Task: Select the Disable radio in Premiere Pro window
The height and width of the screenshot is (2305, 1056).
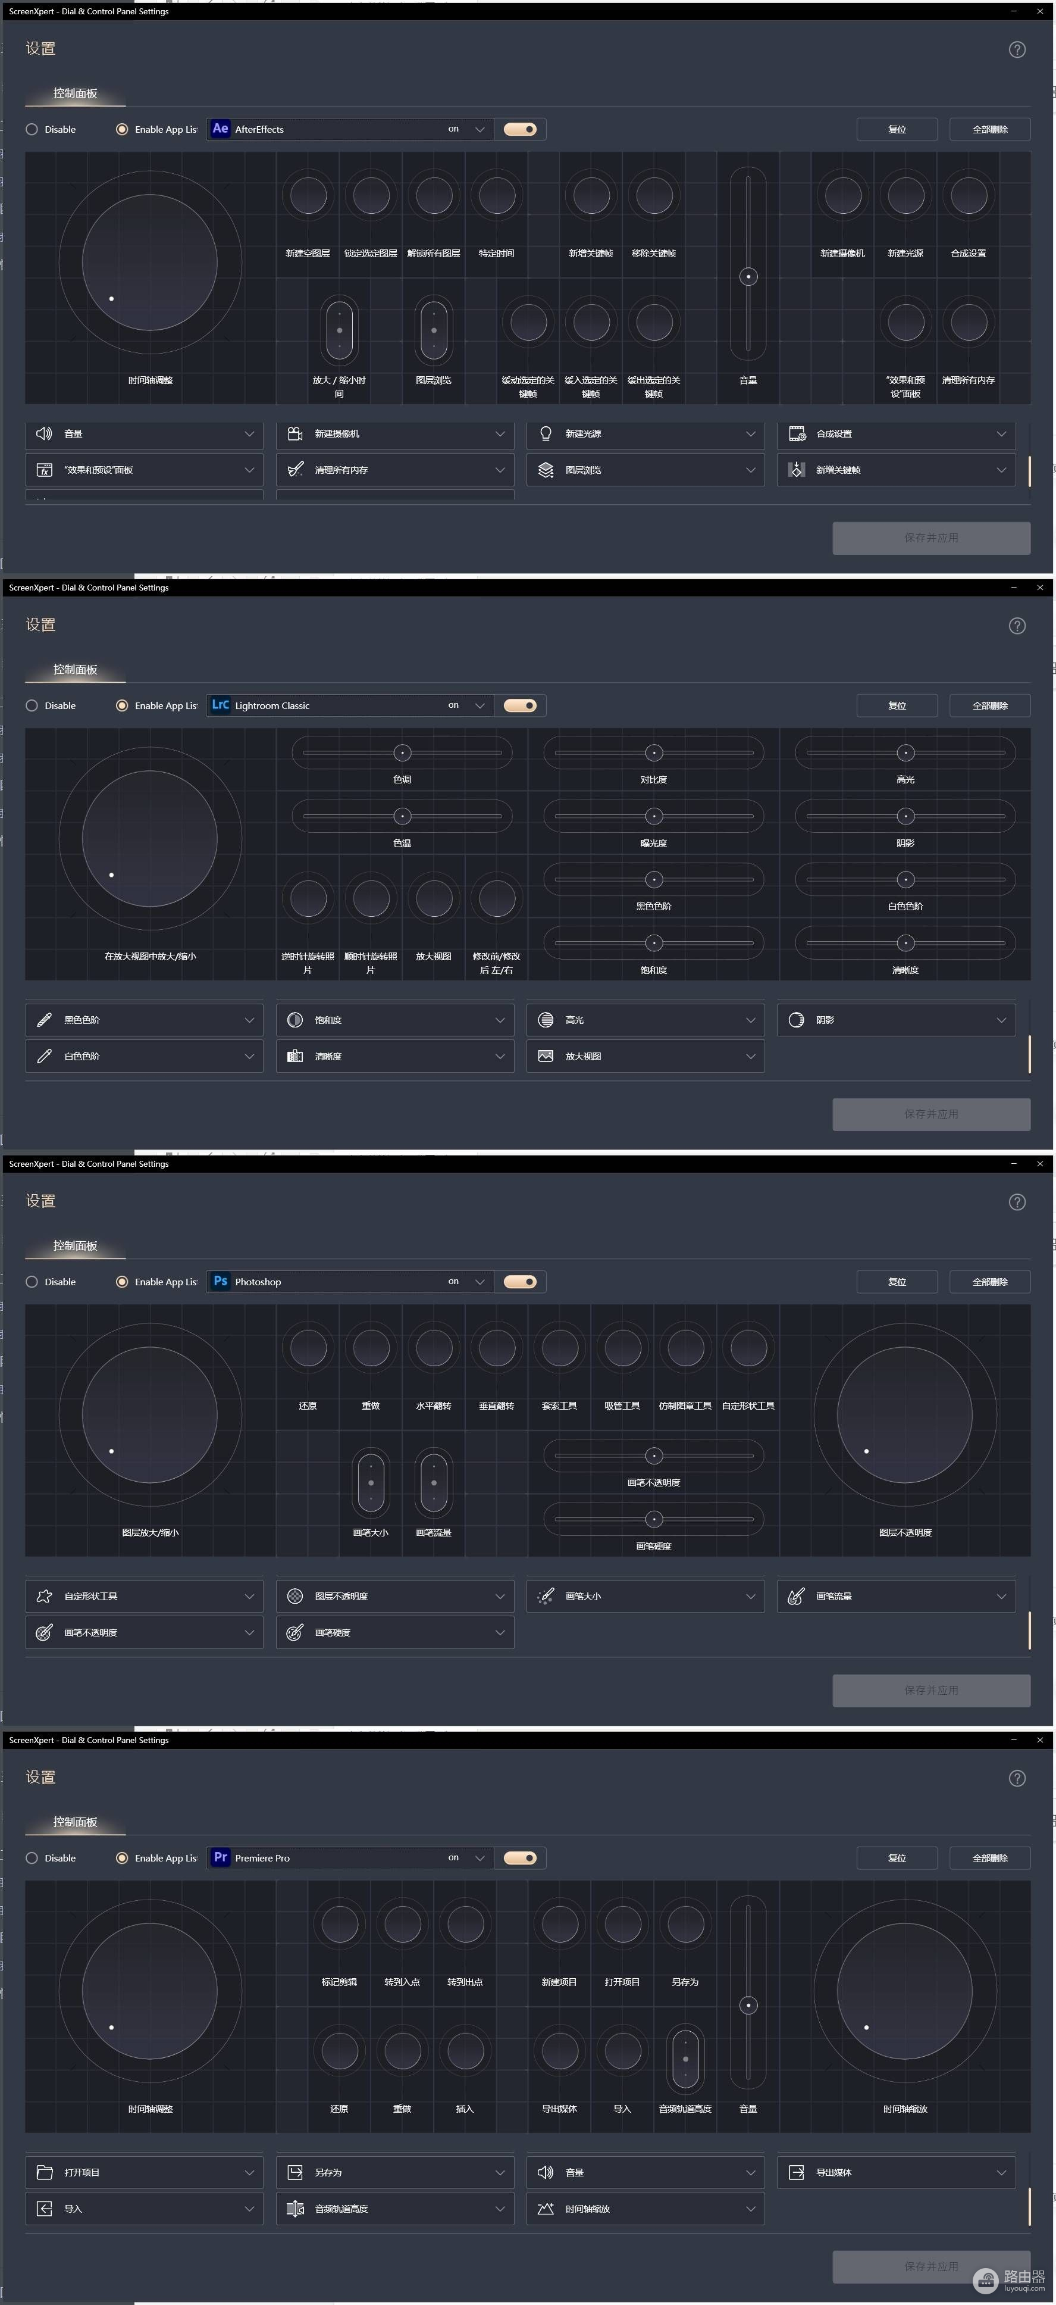Action: [x=32, y=1857]
